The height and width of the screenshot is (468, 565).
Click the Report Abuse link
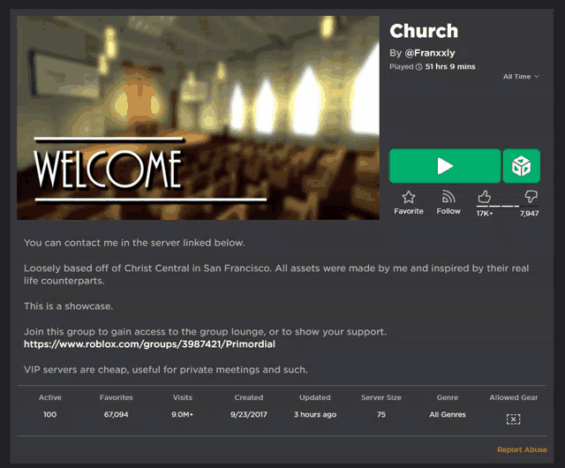pos(522,449)
